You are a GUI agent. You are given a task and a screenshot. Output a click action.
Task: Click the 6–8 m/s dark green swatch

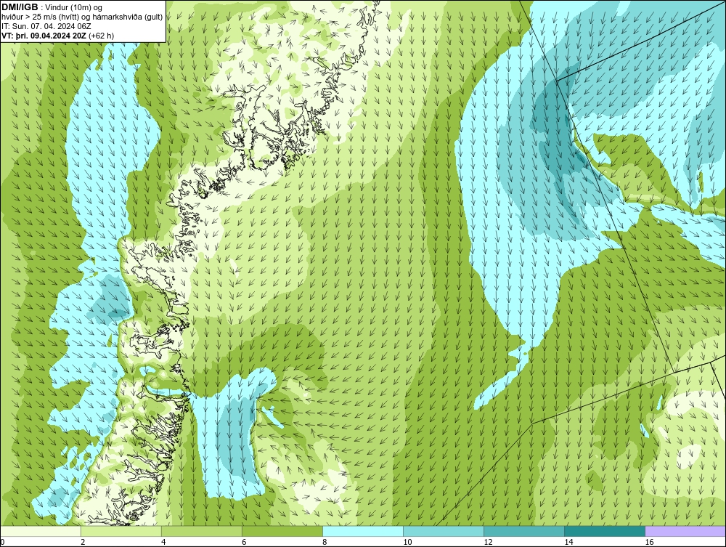pyautogui.click(x=282, y=531)
